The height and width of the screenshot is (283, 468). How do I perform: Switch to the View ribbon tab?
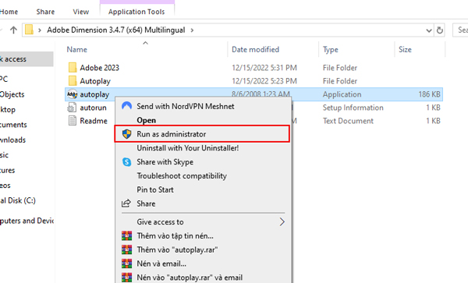tap(81, 12)
